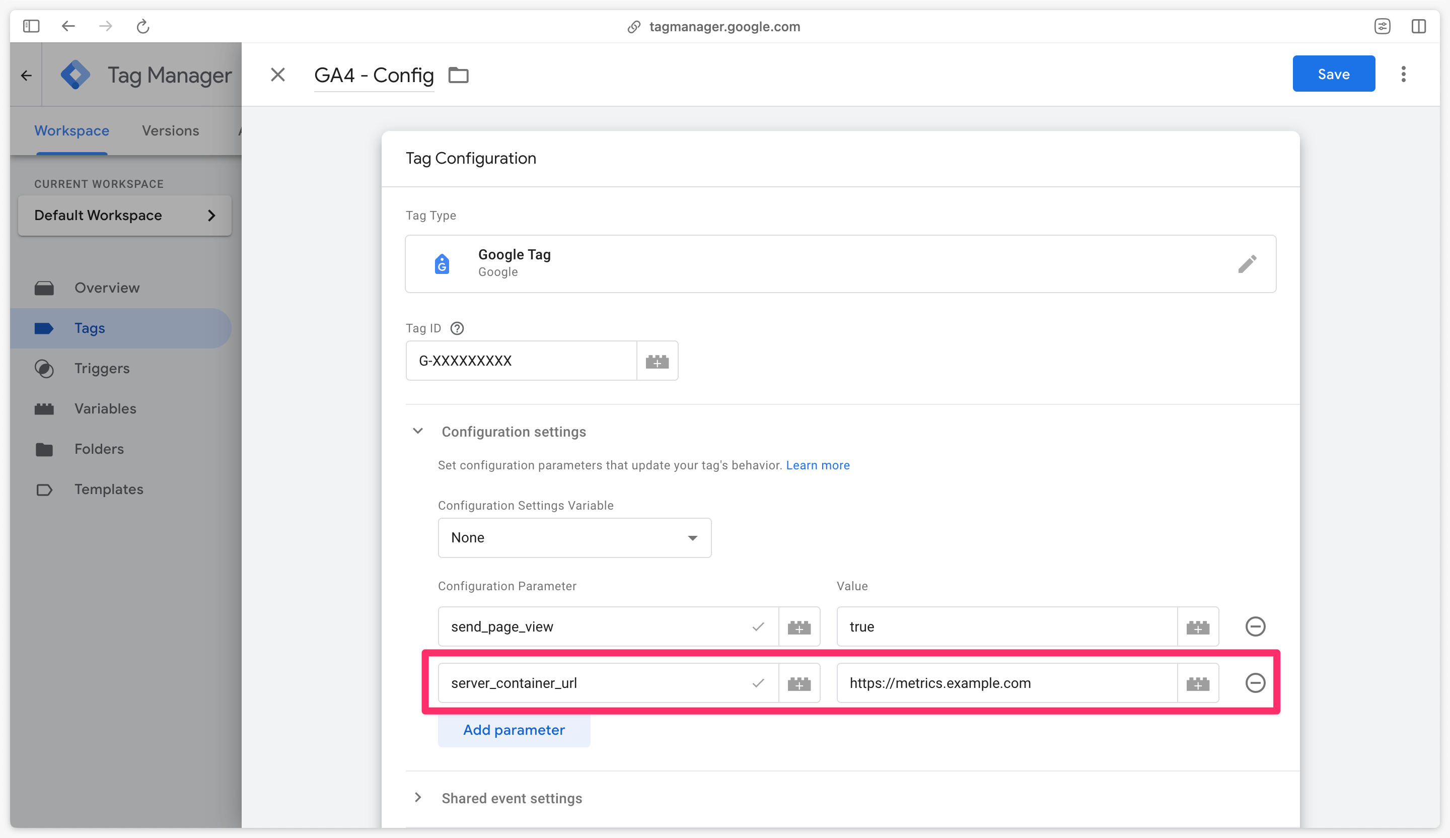Click the server_container_url parameter field
The height and width of the screenshot is (838, 1450).
608,683
